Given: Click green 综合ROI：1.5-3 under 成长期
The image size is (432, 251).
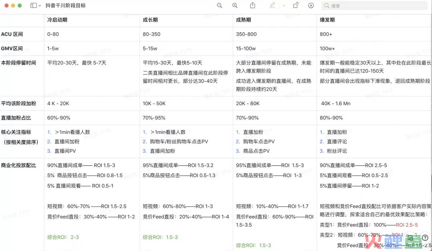Looking at the screenshot, I should (160, 237).
